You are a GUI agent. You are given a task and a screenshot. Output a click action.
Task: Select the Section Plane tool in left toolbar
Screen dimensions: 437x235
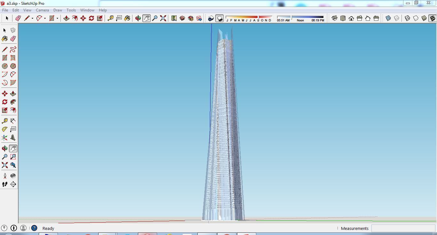13,184
